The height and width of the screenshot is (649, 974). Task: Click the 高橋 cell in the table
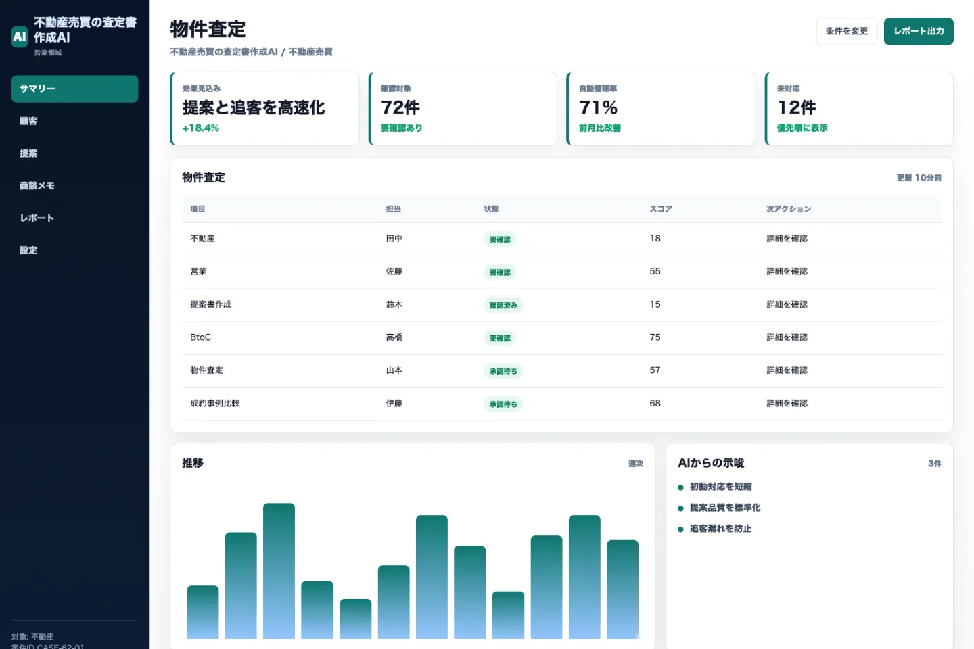click(394, 337)
